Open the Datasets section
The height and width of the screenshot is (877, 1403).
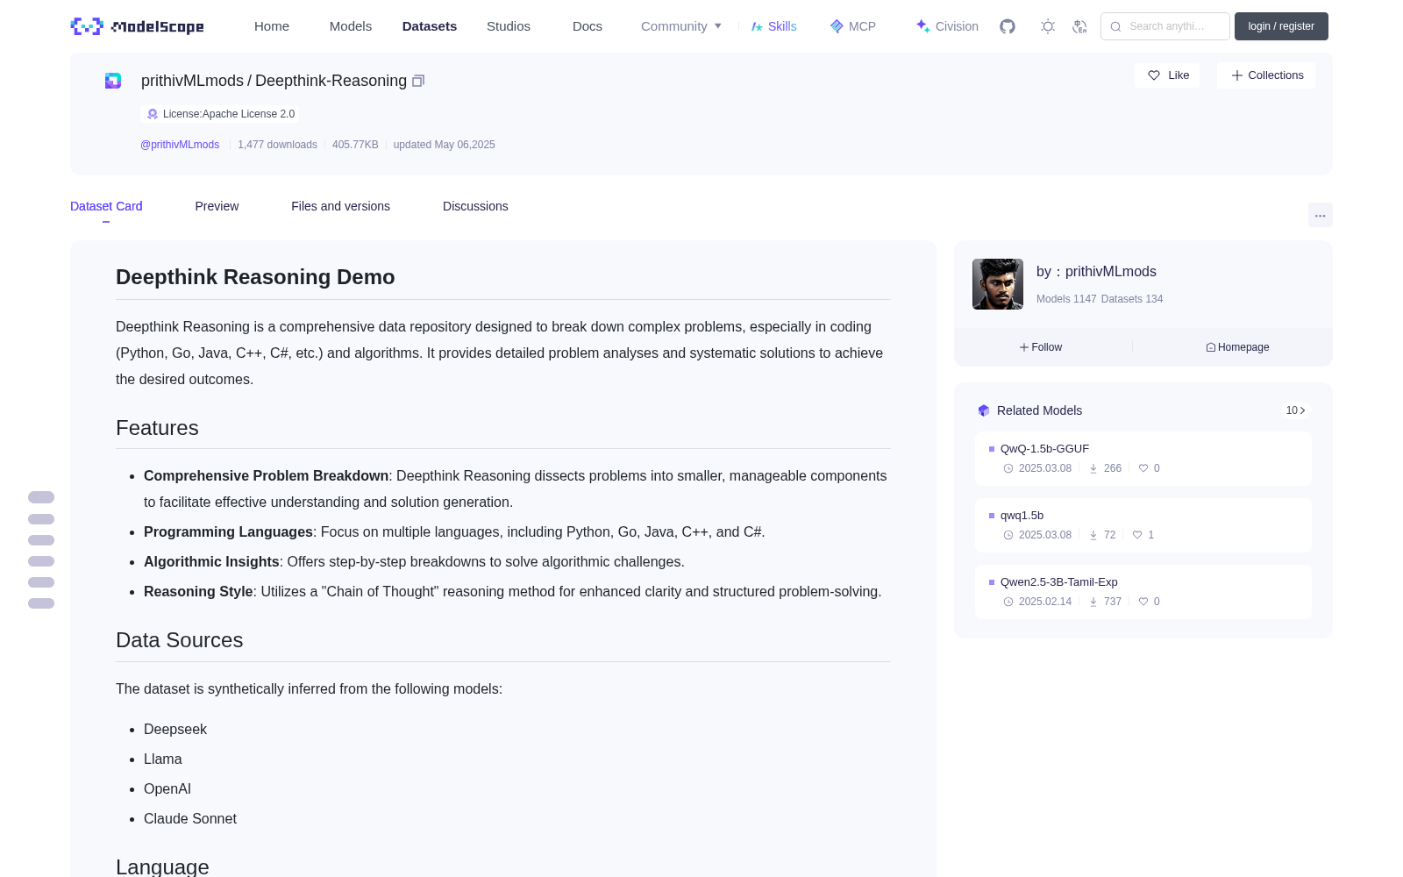(430, 26)
